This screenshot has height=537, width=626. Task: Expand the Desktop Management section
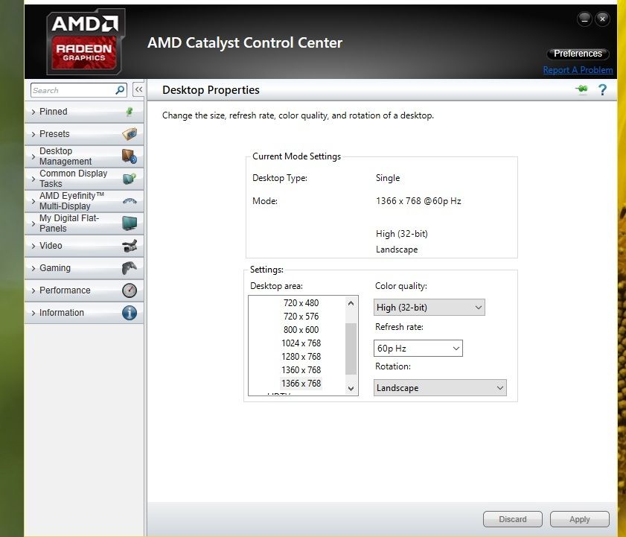coord(84,156)
